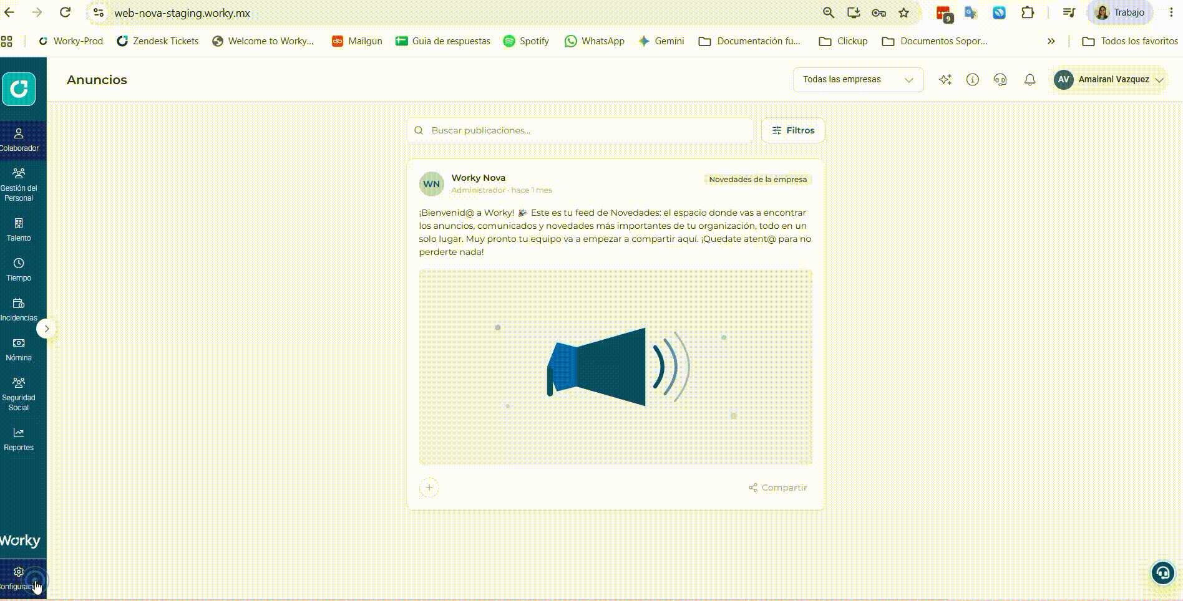Open the Todos los favoritos folder
This screenshot has height=601, width=1183.
[x=1130, y=41]
